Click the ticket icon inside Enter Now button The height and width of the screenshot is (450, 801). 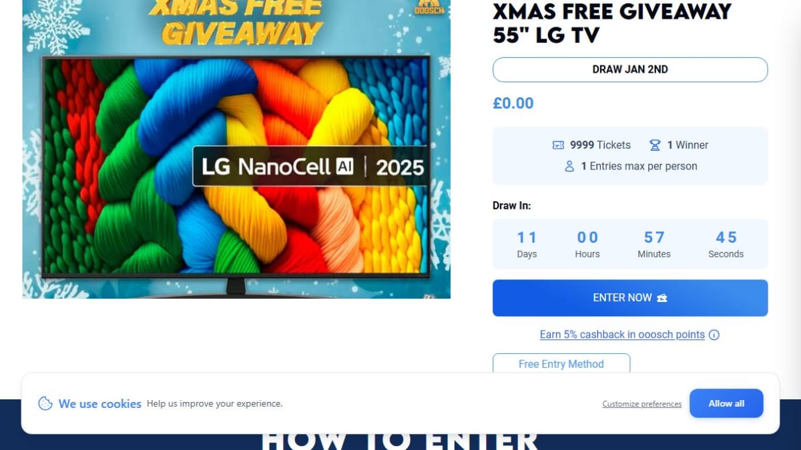662,298
